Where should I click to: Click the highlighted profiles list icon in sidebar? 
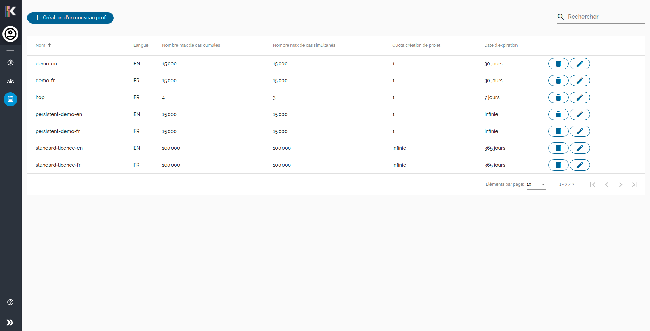pos(11,99)
